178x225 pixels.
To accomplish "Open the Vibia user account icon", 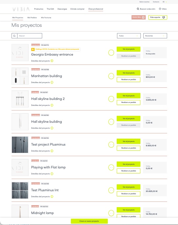I will [160, 9].
